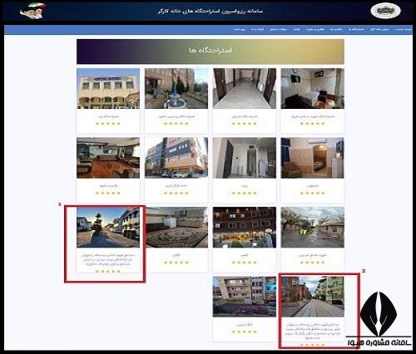Click the stars below the wooden reception desk card

pyautogui.click(x=108, y=193)
